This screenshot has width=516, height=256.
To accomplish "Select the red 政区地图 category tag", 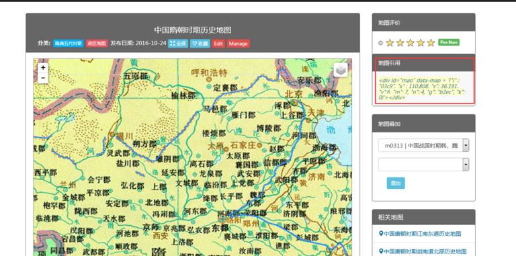I will [97, 44].
